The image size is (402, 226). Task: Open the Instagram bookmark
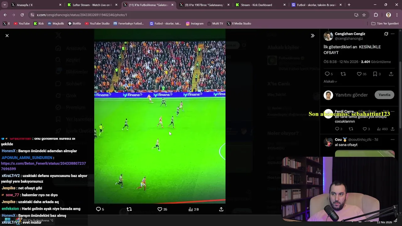[x=195, y=24]
